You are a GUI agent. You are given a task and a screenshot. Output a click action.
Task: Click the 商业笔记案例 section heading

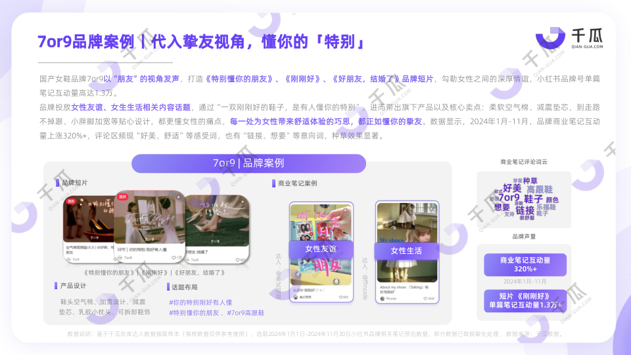pos(297,183)
